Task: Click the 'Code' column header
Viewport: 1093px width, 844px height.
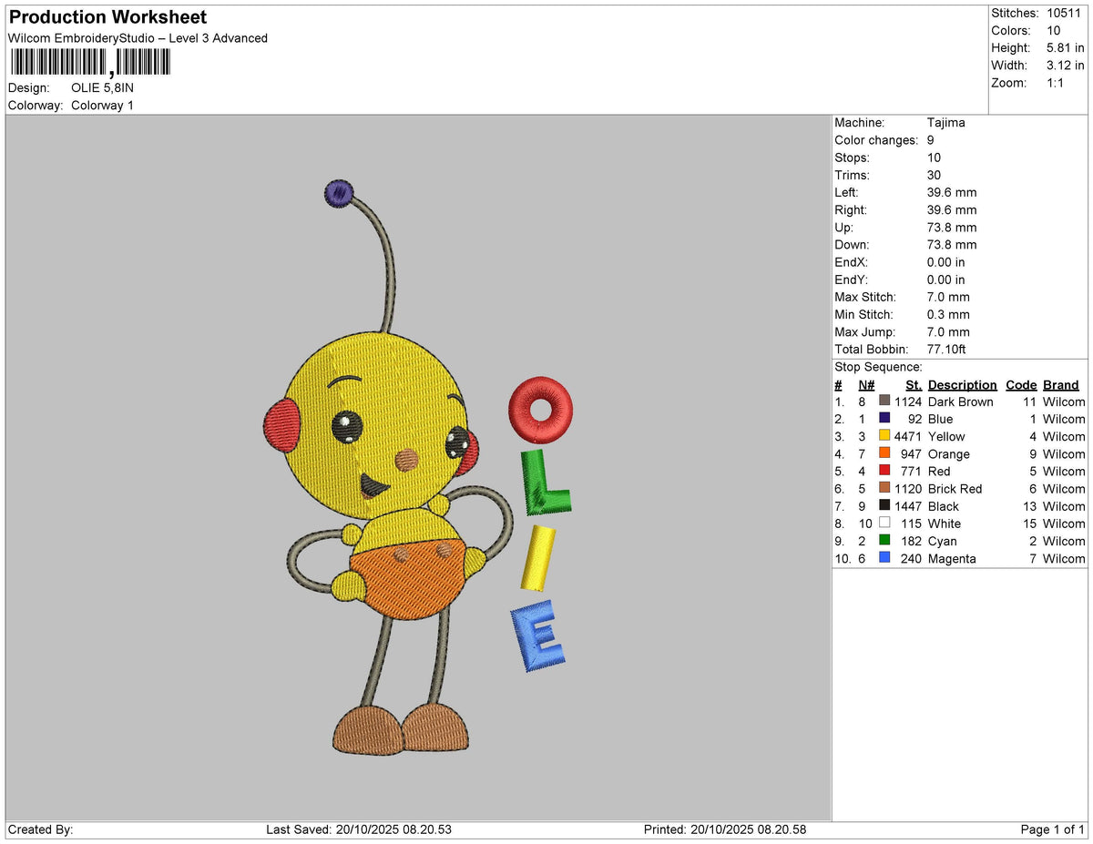Action: tap(1021, 384)
